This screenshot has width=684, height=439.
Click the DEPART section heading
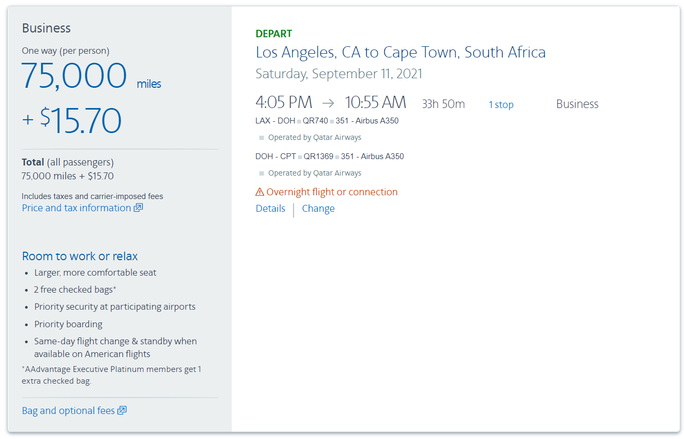(273, 34)
